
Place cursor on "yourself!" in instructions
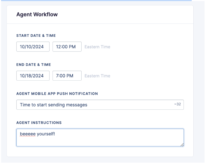[x=46, y=134]
